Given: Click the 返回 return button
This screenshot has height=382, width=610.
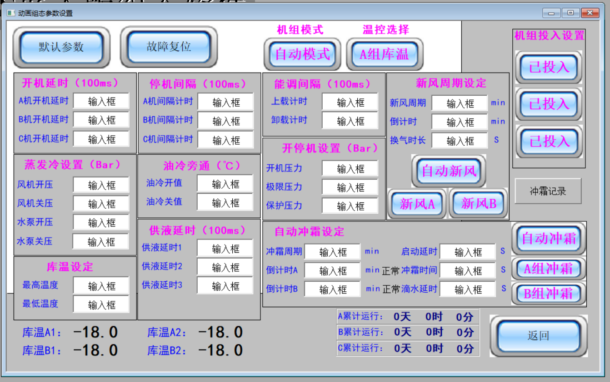Looking at the screenshot, I should click(538, 336).
